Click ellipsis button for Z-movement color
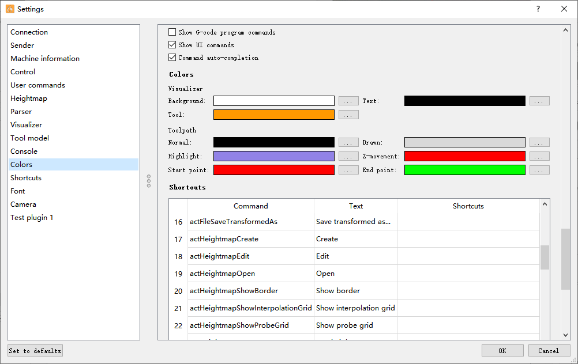 tap(539, 156)
